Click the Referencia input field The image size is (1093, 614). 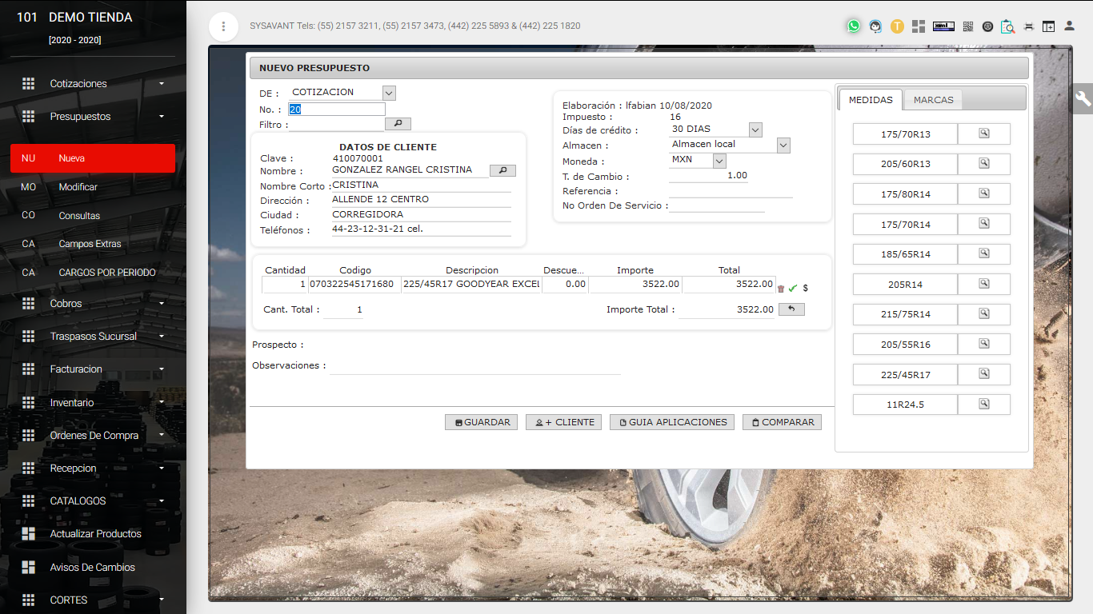731,191
